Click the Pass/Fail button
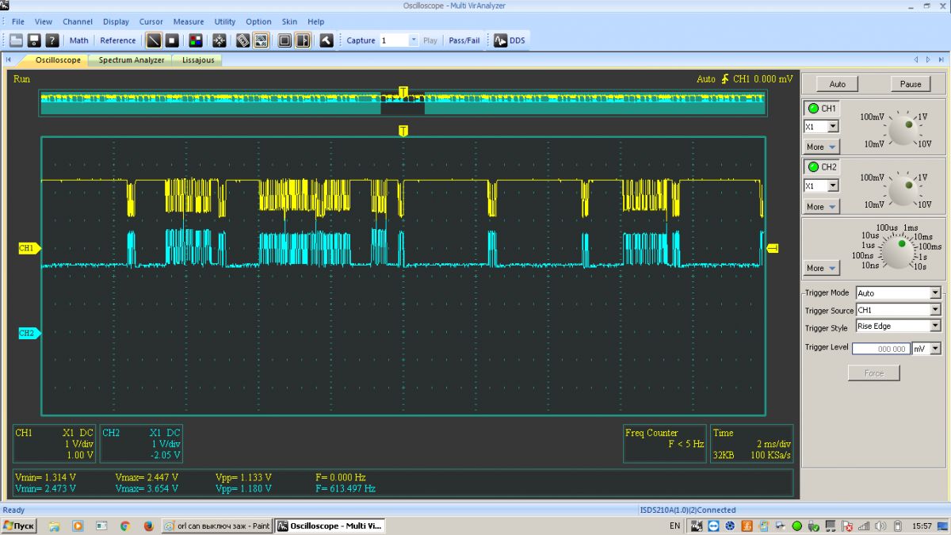The height and width of the screenshot is (535, 951). (x=464, y=40)
